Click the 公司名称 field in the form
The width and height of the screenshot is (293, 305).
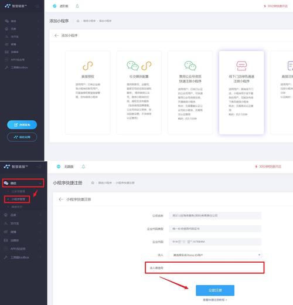click(x=215, y=216)
